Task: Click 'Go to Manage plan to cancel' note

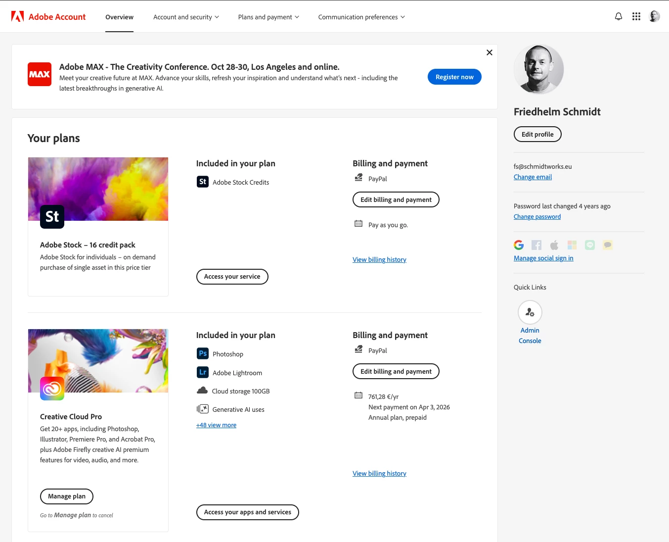Action: [x=77, y=515]
